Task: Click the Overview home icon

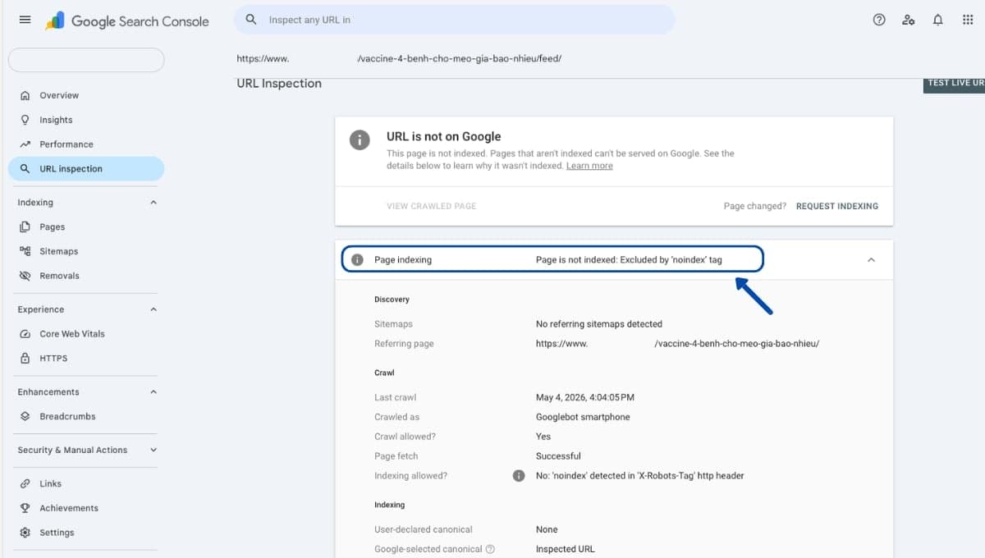Action: (x=25, y=95)
